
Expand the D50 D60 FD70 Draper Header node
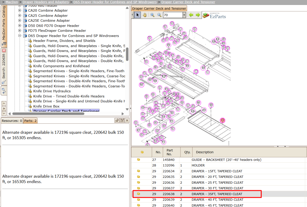20,25
